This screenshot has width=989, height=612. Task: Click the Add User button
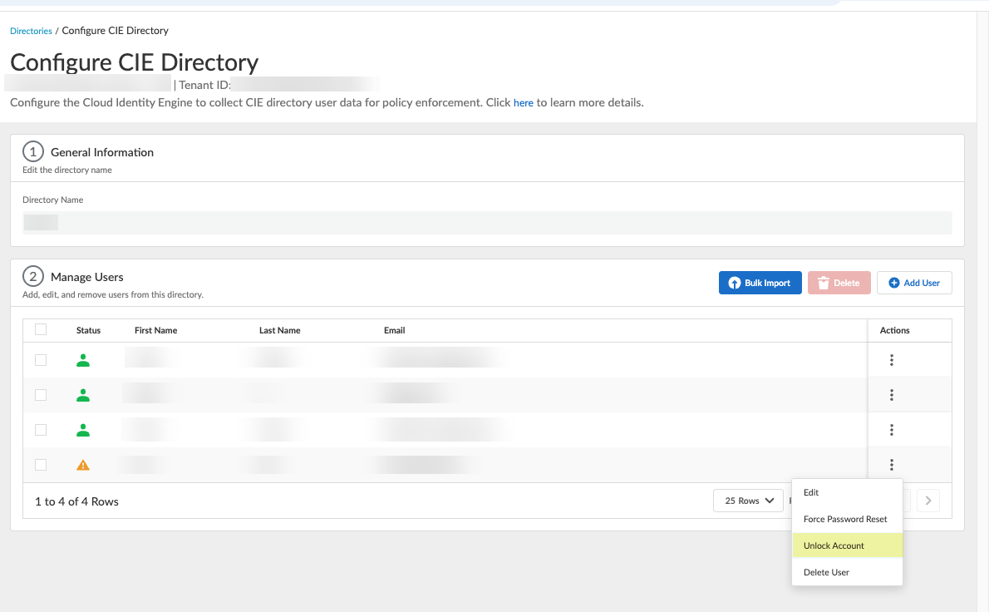pos(914,283)
